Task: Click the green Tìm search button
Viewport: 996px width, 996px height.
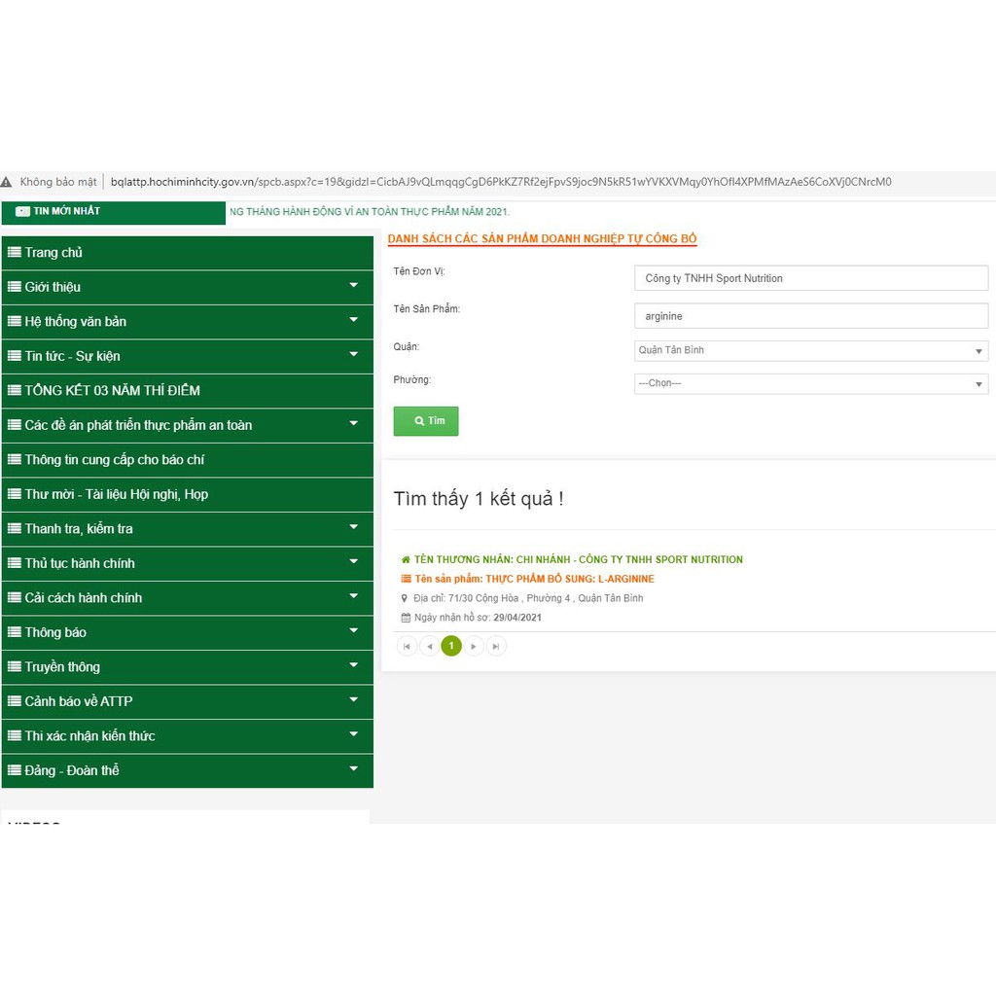Action: pos(426,421)
